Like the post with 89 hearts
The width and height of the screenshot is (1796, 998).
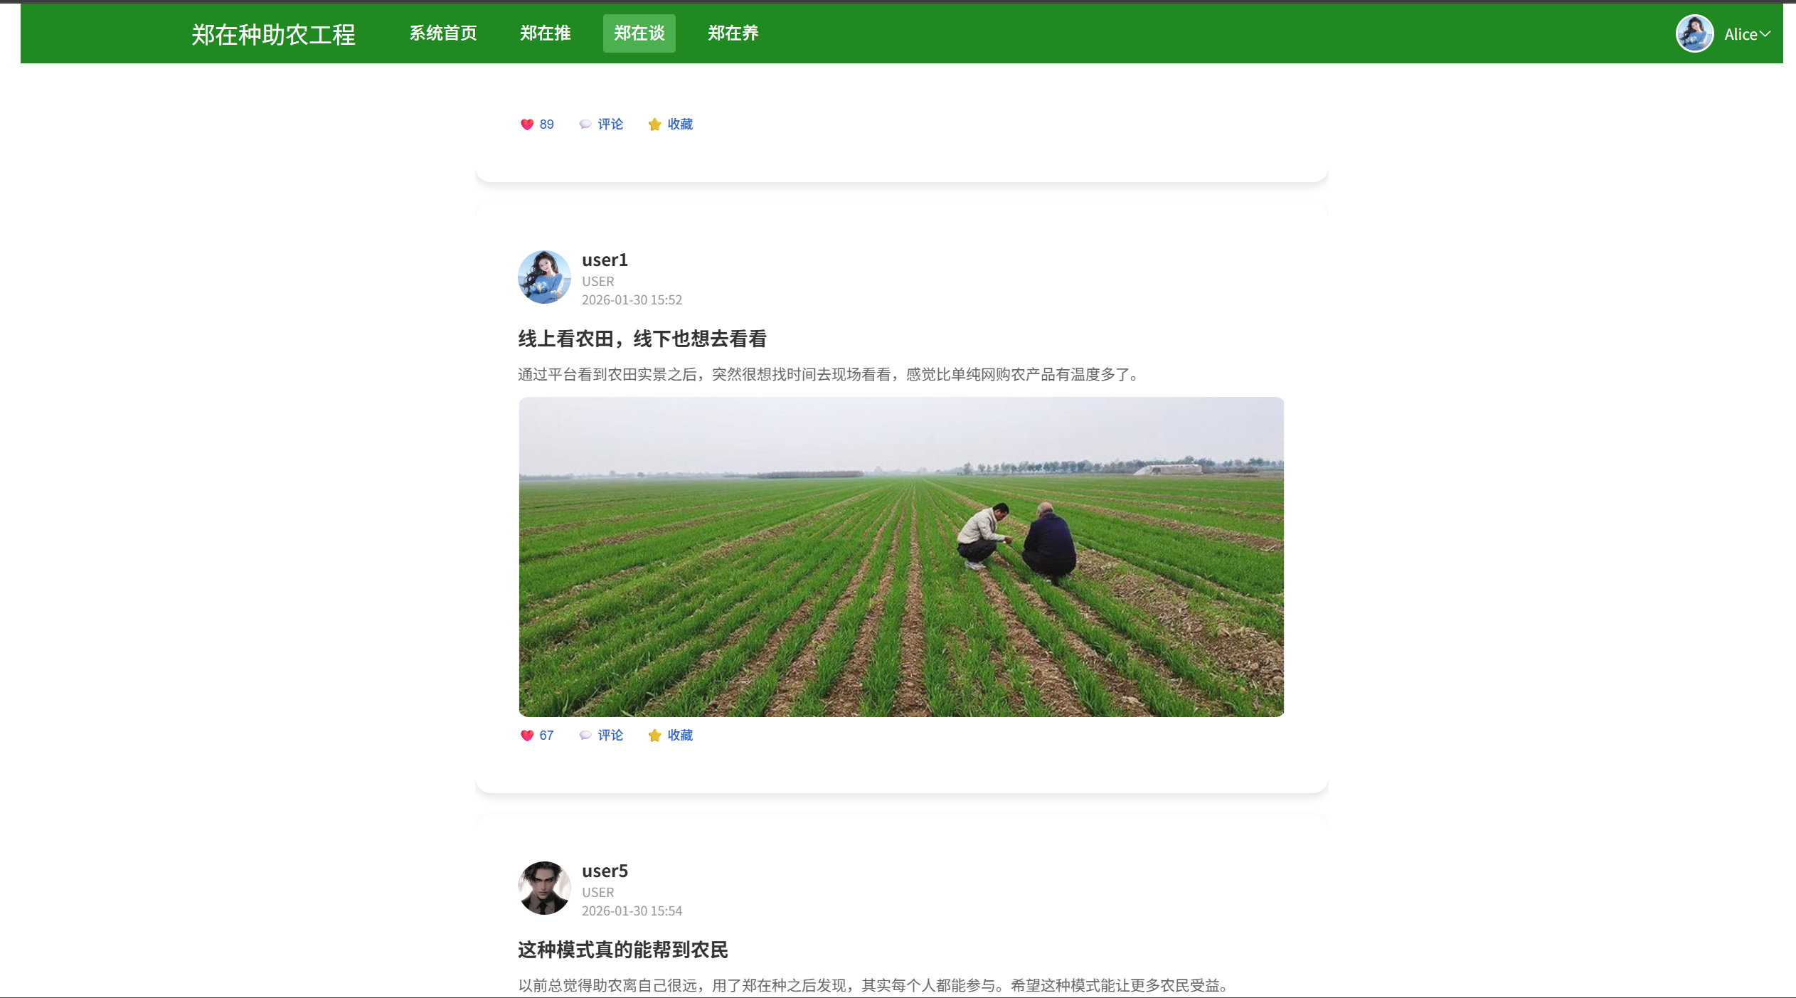[x=527, y=124]
